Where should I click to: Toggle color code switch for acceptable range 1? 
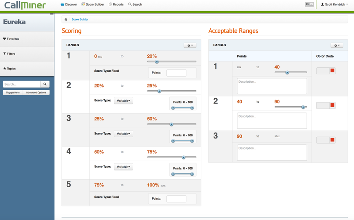coord(326,71)
